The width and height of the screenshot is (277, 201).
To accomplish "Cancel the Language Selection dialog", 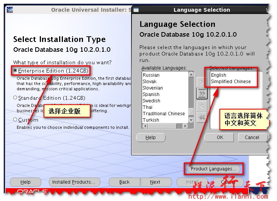I will coord(252,138).
